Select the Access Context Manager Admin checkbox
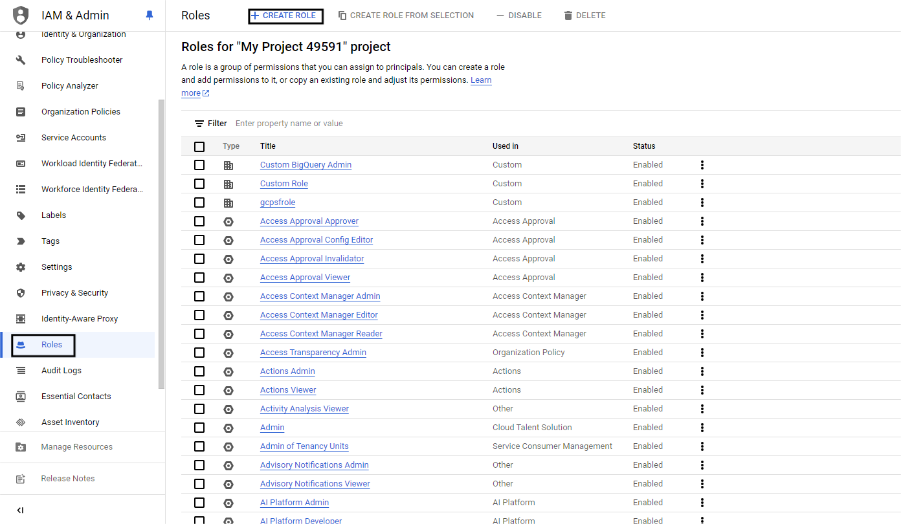The width and height of the screenshot is (901, 524). pyautogui.click(x=199, y=296)
